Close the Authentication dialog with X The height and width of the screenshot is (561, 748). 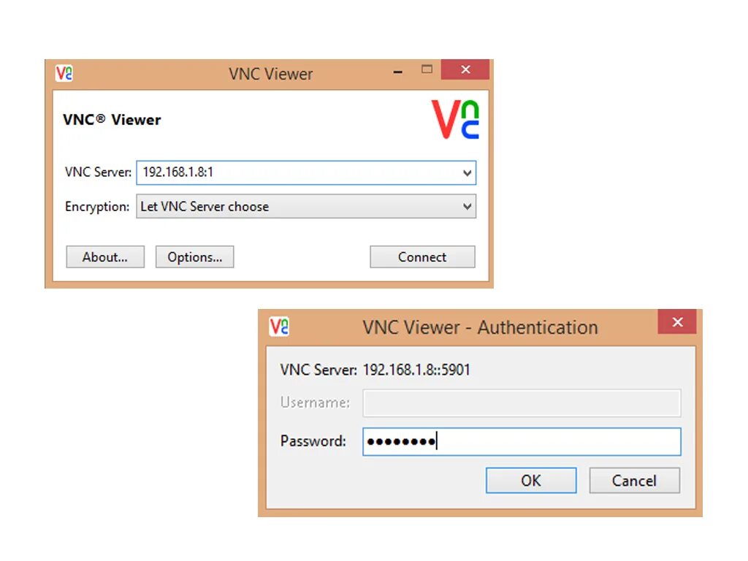(677, 322)
